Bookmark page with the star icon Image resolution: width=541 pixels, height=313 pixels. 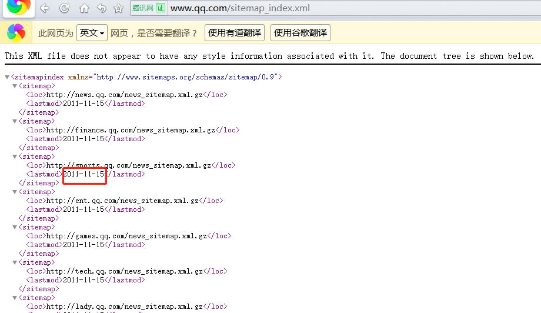tap(118, 8)
